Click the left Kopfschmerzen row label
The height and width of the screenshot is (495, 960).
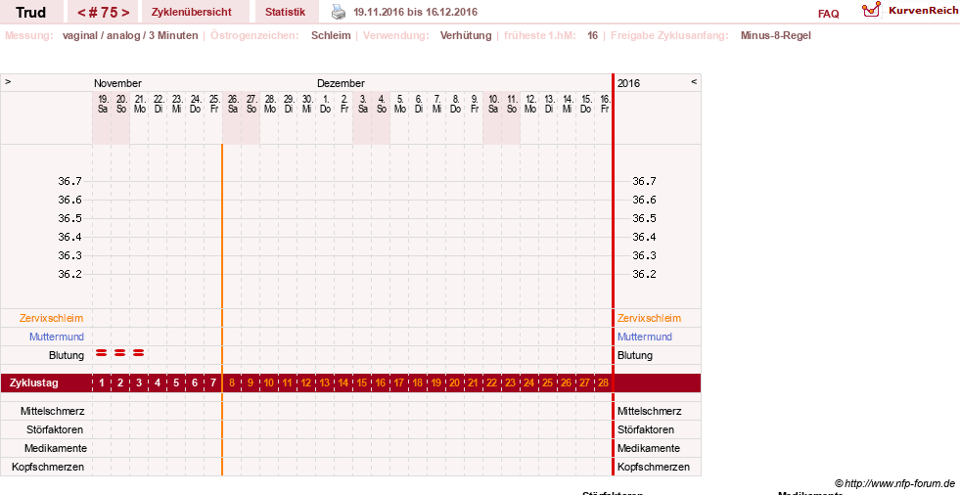coord(48,467)
